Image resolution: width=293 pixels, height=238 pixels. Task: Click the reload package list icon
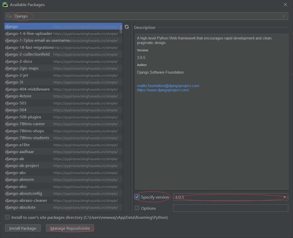click(x=127, y=27)
